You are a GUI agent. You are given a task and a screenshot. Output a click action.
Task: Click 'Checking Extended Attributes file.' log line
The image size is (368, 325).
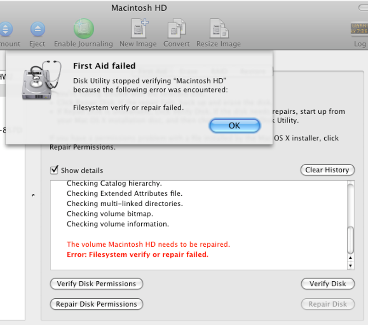click(125, 193)
